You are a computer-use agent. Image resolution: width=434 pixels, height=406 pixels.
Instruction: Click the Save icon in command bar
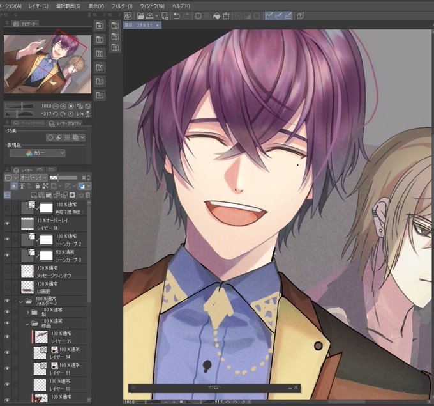pos(149,16)
